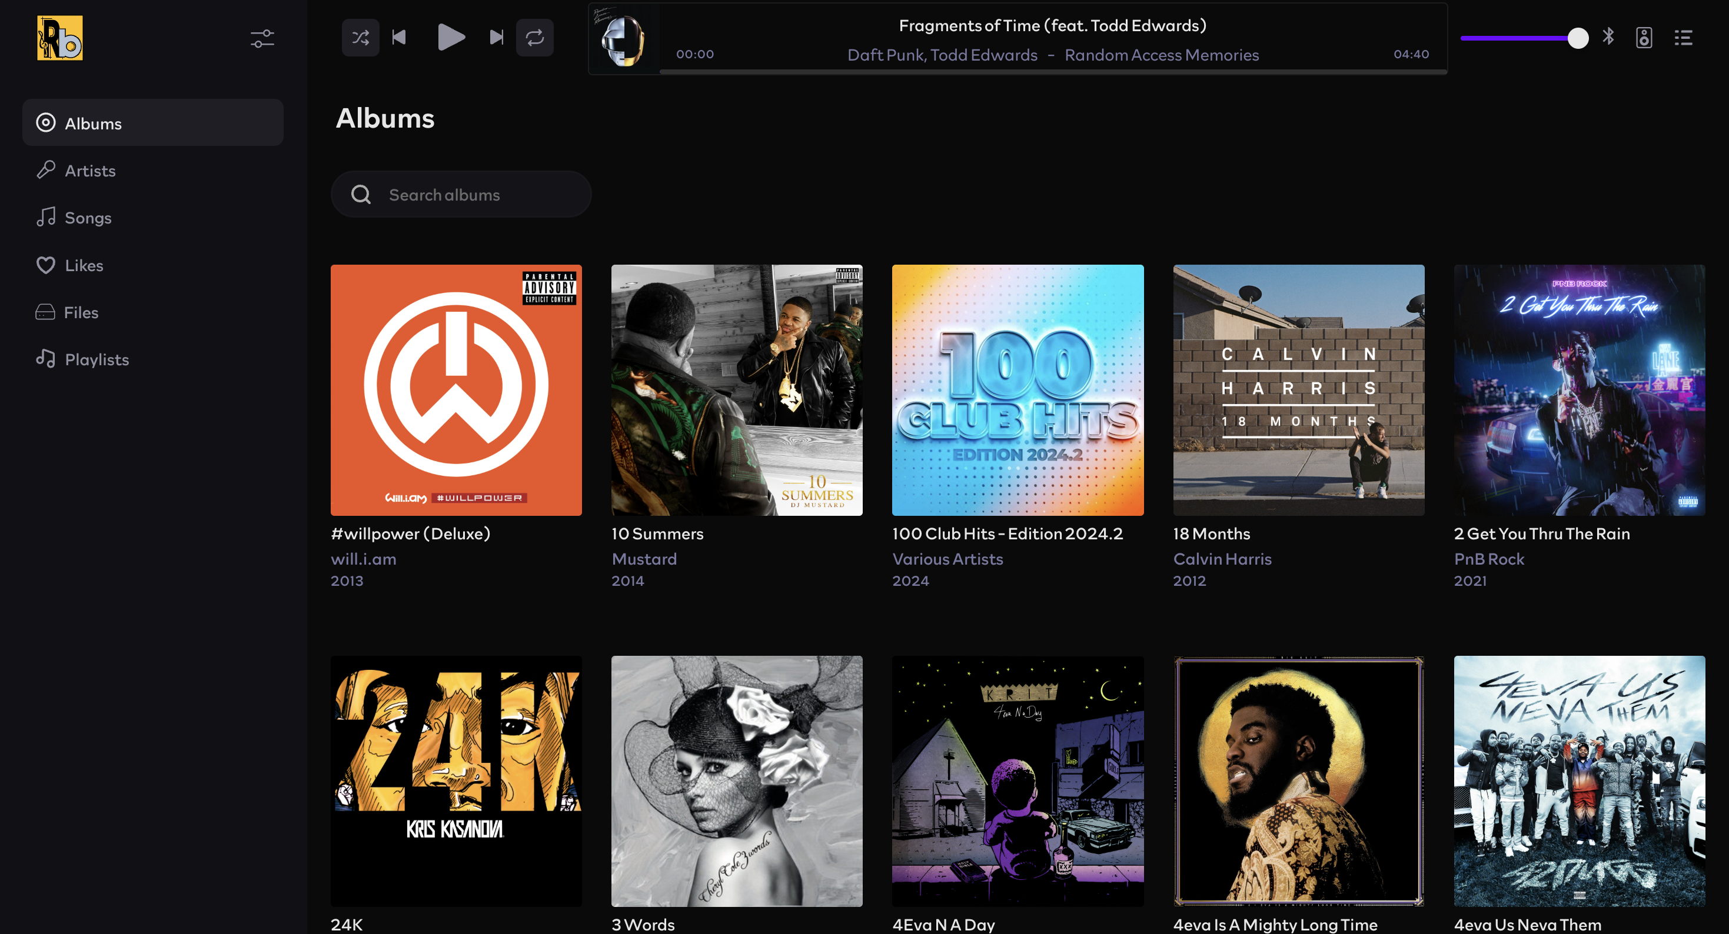This screenshot has height=934, width=1729.
Task: Click the Playlists icon
Action: [46, 358]
